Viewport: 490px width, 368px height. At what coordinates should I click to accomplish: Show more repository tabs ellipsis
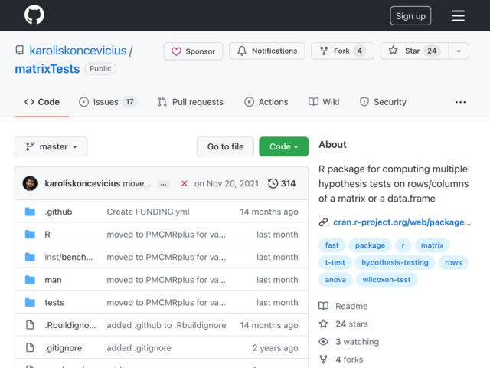click(460, 102)
